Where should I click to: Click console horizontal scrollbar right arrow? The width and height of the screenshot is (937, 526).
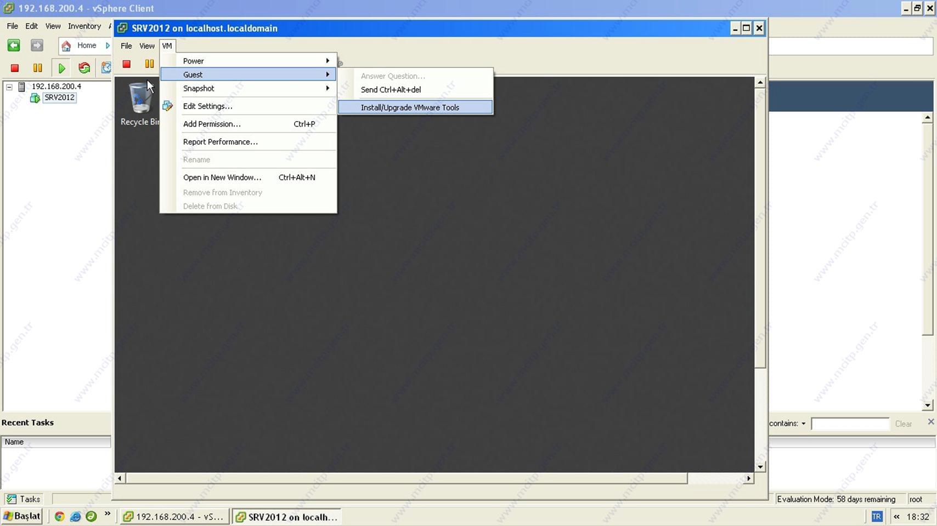tap(748, 478)
